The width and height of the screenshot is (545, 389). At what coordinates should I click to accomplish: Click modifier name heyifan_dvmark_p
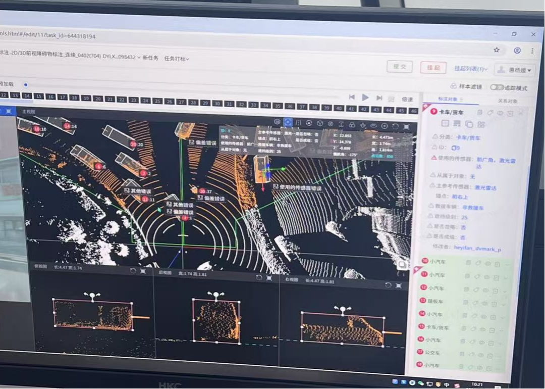click(477, 248)
